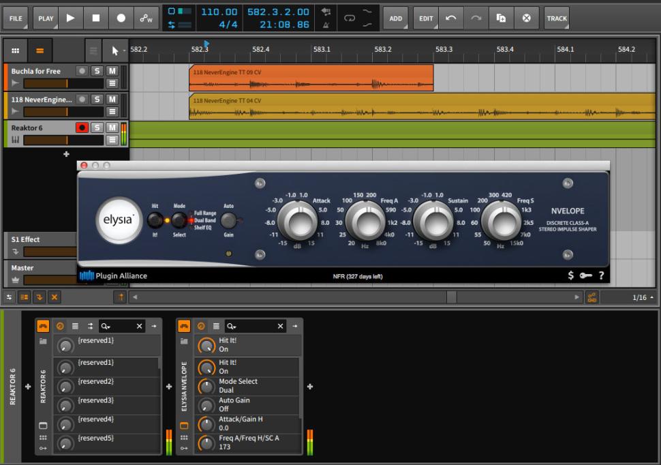
Task: Open the EDIT menu
Action: tap(426, 18)
